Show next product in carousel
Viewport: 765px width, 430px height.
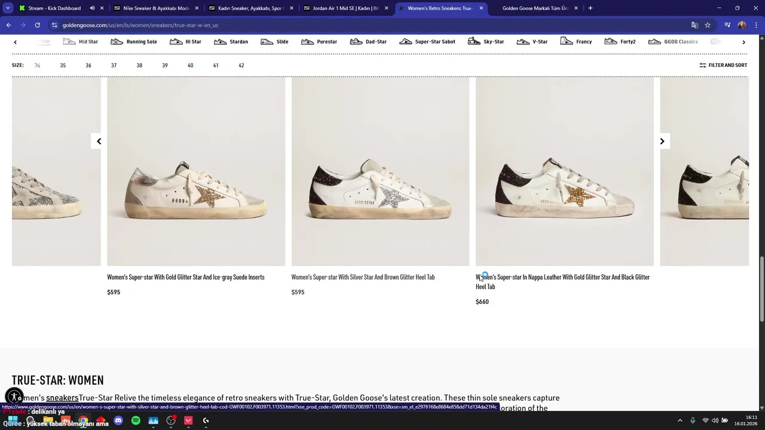point(662,141)
